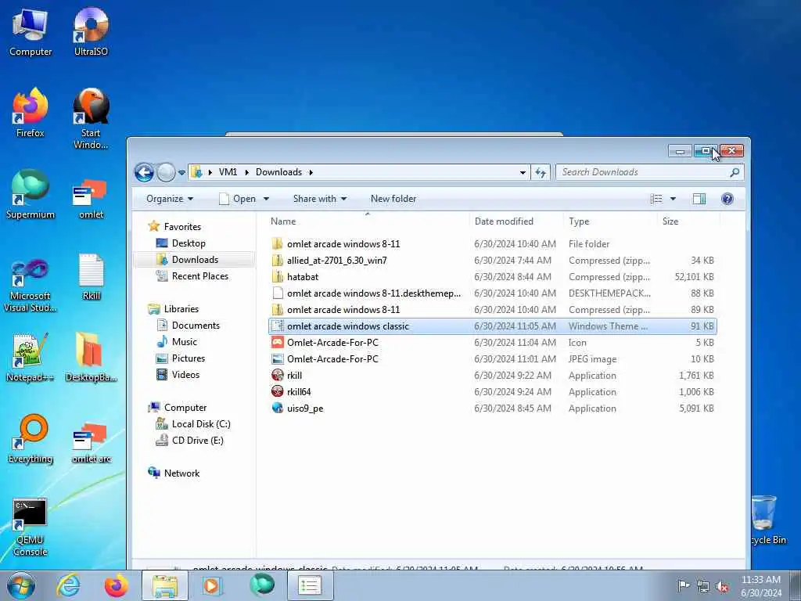
Task: Click the New folder button
Action: coord(393,199)
